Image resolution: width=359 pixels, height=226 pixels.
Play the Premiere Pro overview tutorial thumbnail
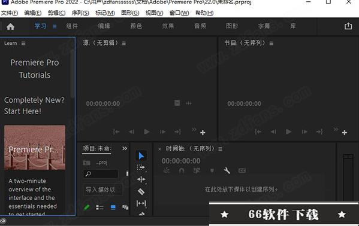point(35,148)
